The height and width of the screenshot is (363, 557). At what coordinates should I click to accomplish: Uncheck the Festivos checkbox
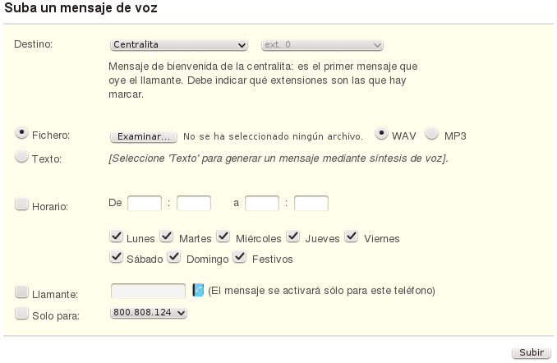(x=240, y=257)
